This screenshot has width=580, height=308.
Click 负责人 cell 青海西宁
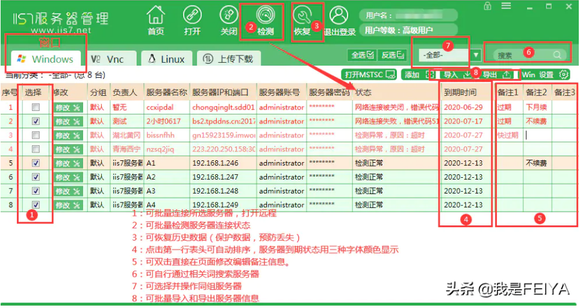pyautogui.click(x=126, y=149)
